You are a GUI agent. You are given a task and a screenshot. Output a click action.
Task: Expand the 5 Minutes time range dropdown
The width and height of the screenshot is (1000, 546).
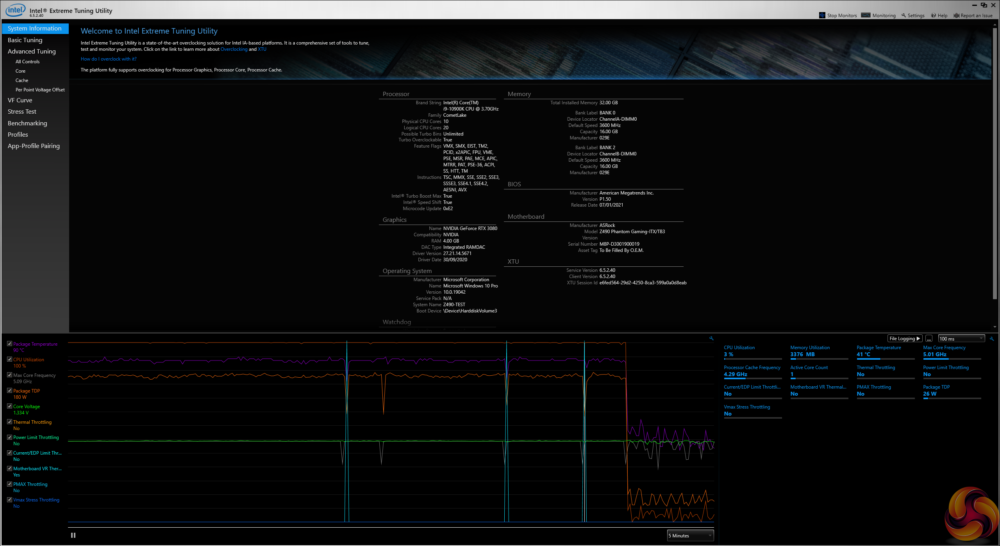(x=690, y=535)
